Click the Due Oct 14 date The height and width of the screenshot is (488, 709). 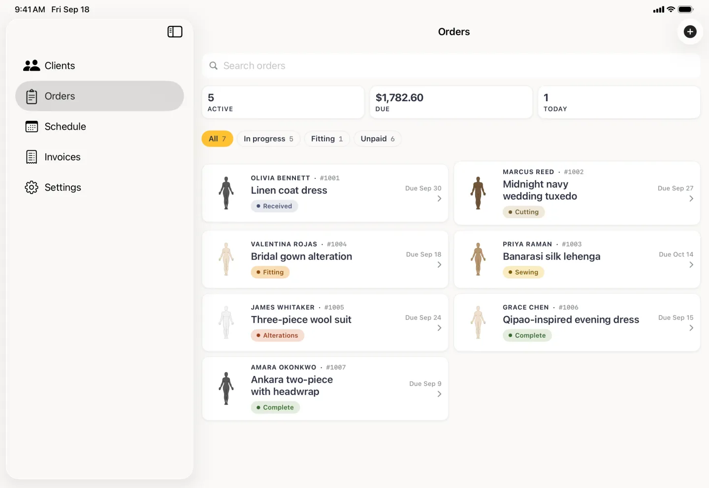click(x=676, y=255)
